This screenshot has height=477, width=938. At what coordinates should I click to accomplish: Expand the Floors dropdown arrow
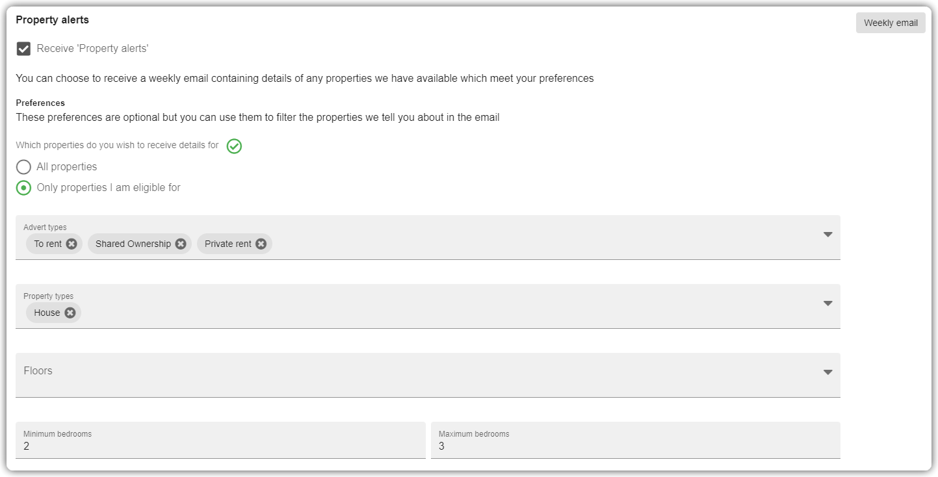(827, 372)
